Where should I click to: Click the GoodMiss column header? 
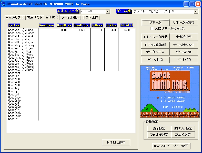[64, 25]
